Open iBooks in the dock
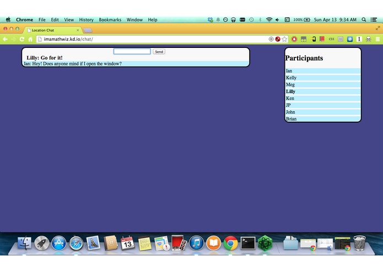 213,243
